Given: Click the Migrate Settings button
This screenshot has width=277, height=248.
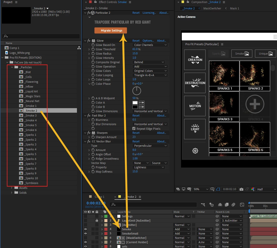Looking at the screenshot, I should pyautogui.click(x=111, y=30).
